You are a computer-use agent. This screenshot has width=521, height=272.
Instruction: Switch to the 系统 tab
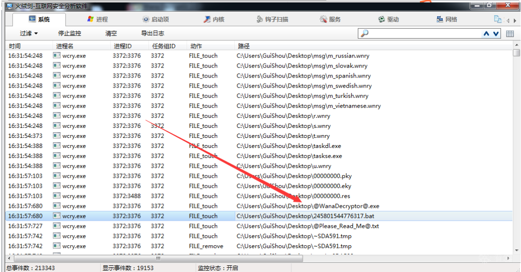(39, 19)
